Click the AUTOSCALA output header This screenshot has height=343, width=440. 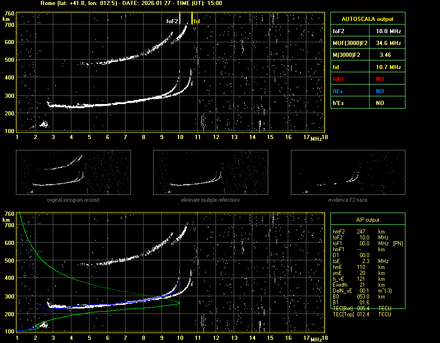(x=368, y=19)
